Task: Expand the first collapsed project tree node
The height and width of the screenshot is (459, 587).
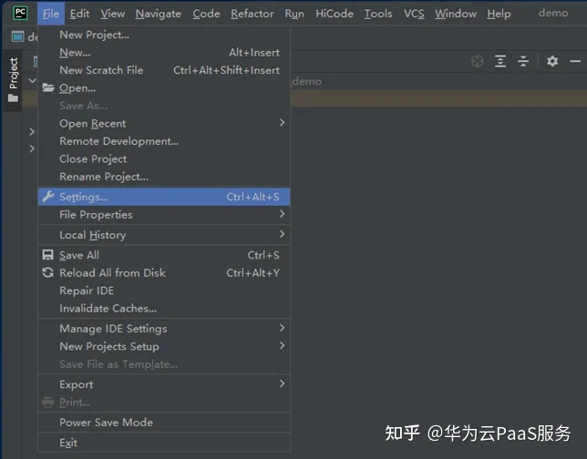Action: pyautogui.click(x=32, y=132)
